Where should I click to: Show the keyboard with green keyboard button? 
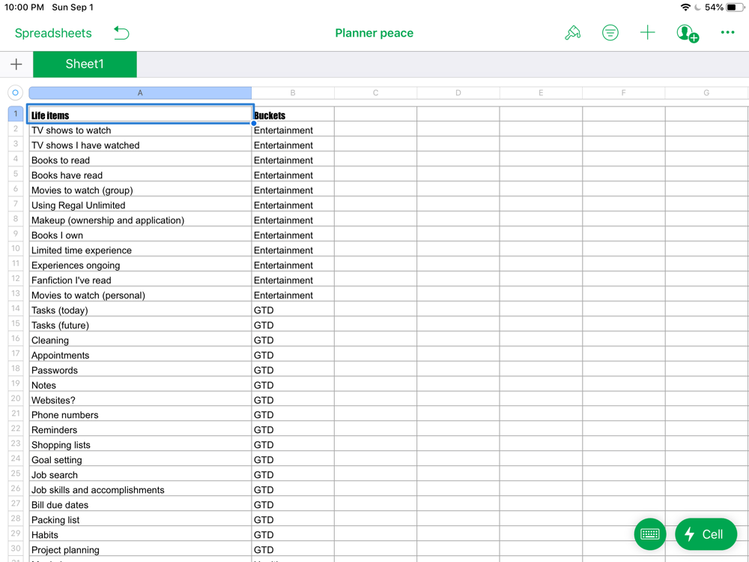click(x=649, y=534)
